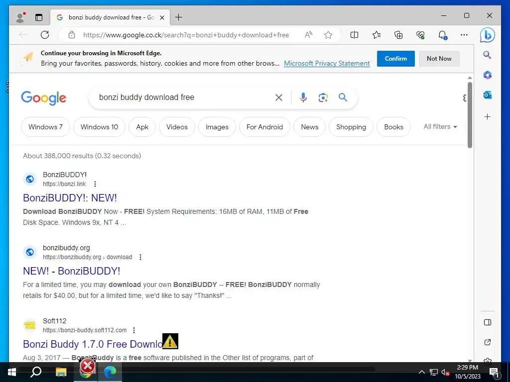Open Bing Copilot sidebar button
The height and width of the screenshot is (382, 510).
(x=487, y=35)
